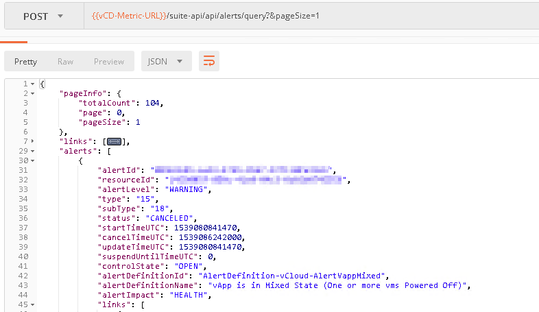Image resolution: width=539 pixels, height=312 pixels.
Task: Collapse the pageInfo object fold arrow
Action: (x=32, y=93)
